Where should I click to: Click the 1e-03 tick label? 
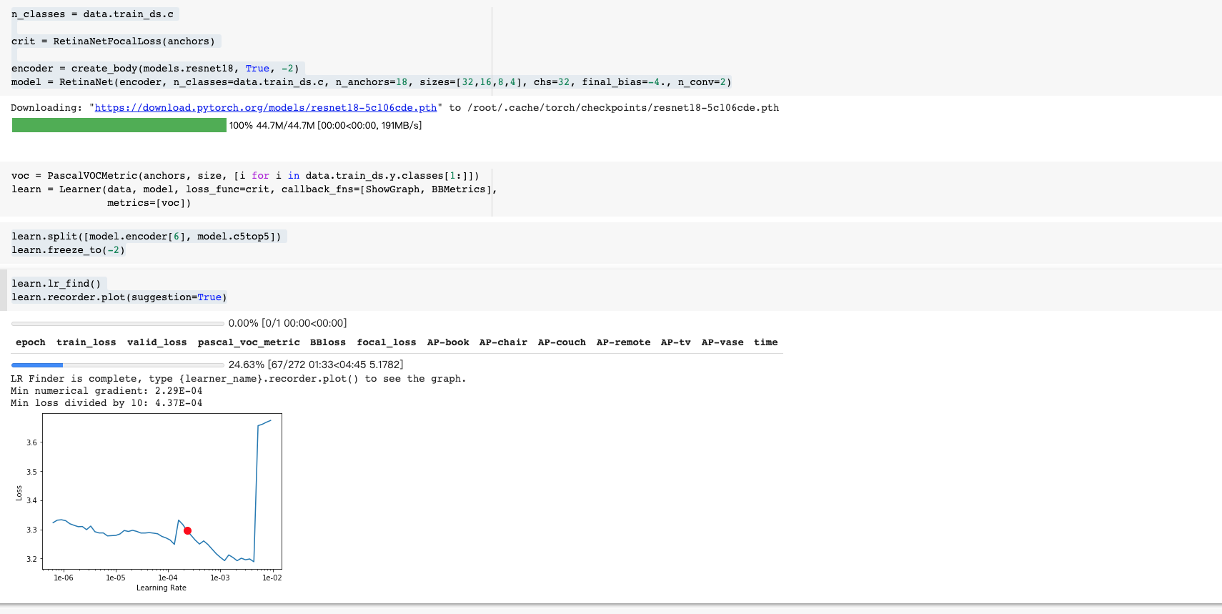220,578
